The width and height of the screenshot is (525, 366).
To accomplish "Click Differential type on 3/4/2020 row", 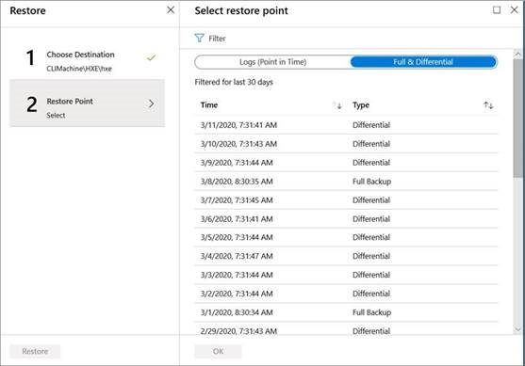I will coord(371,256).
